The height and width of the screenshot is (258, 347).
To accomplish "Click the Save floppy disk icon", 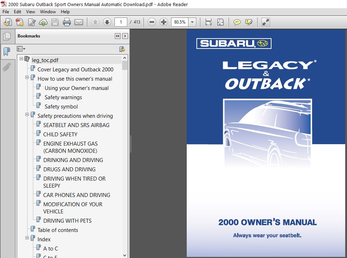I will pos(55,22).
